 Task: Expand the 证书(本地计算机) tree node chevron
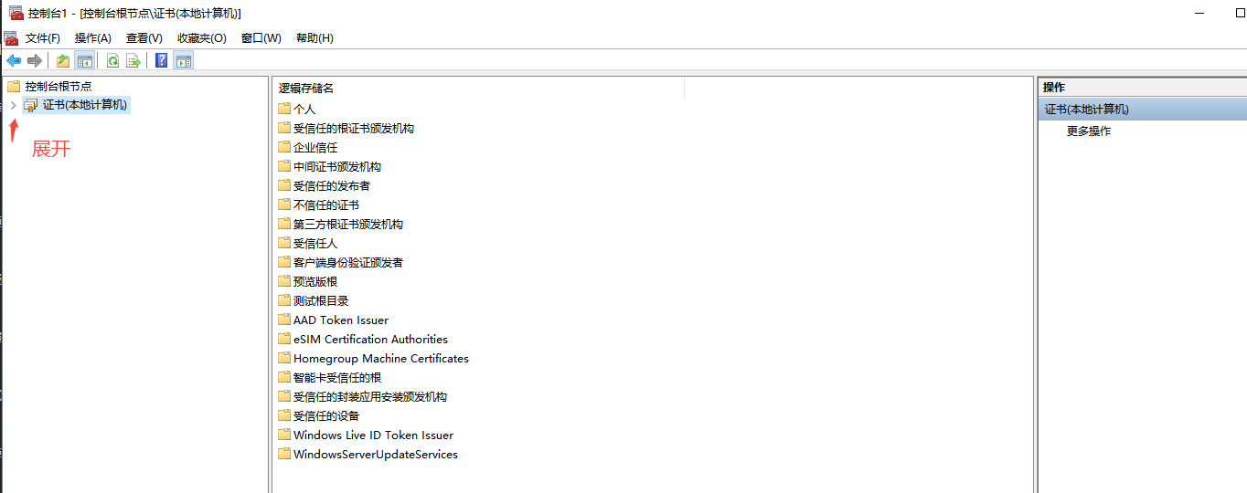tap(13, 105)
